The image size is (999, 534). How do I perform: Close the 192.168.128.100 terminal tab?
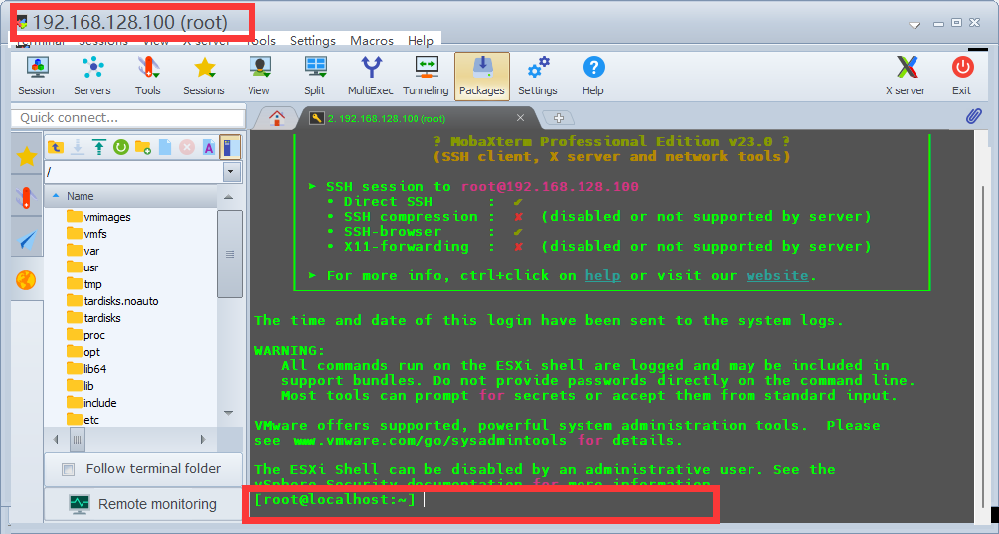(521, 118)
